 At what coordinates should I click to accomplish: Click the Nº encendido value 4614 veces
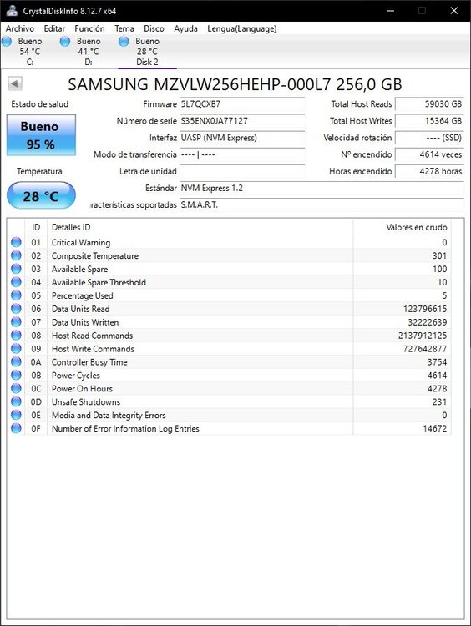[x=429, y=154]
